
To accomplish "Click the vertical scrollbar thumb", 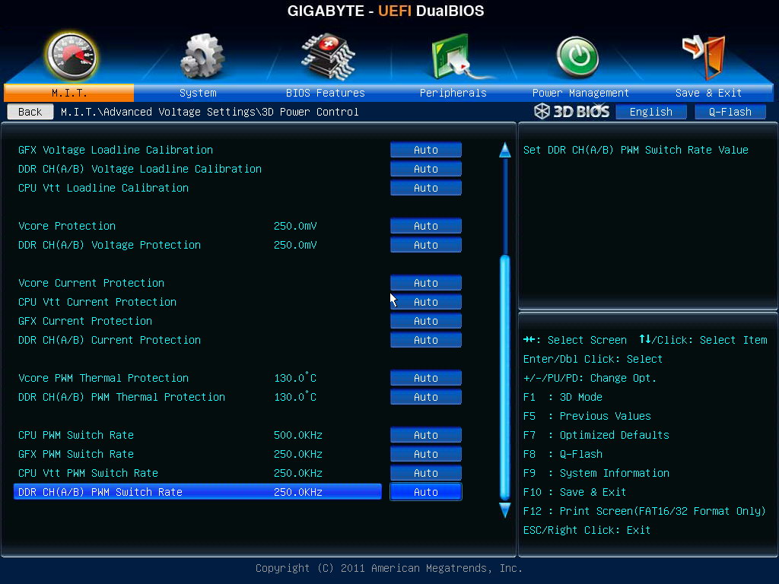I will point(505,377).
